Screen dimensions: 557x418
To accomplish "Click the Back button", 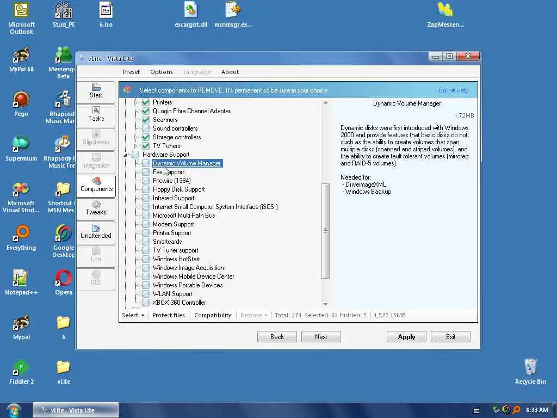I will (277, 336).
